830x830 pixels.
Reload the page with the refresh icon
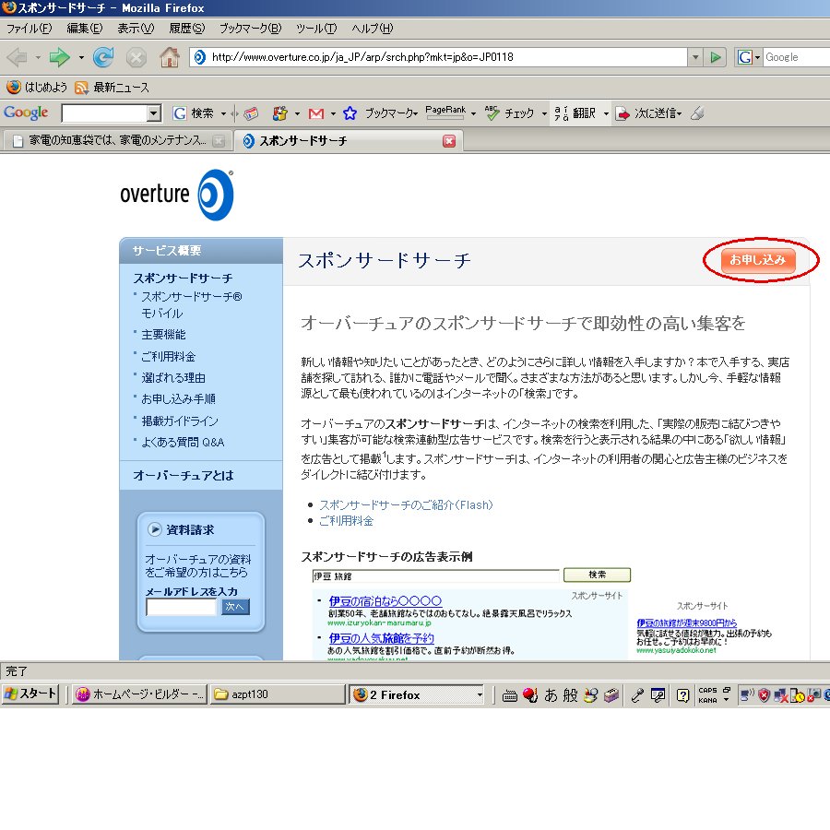[x=103, y=57]
